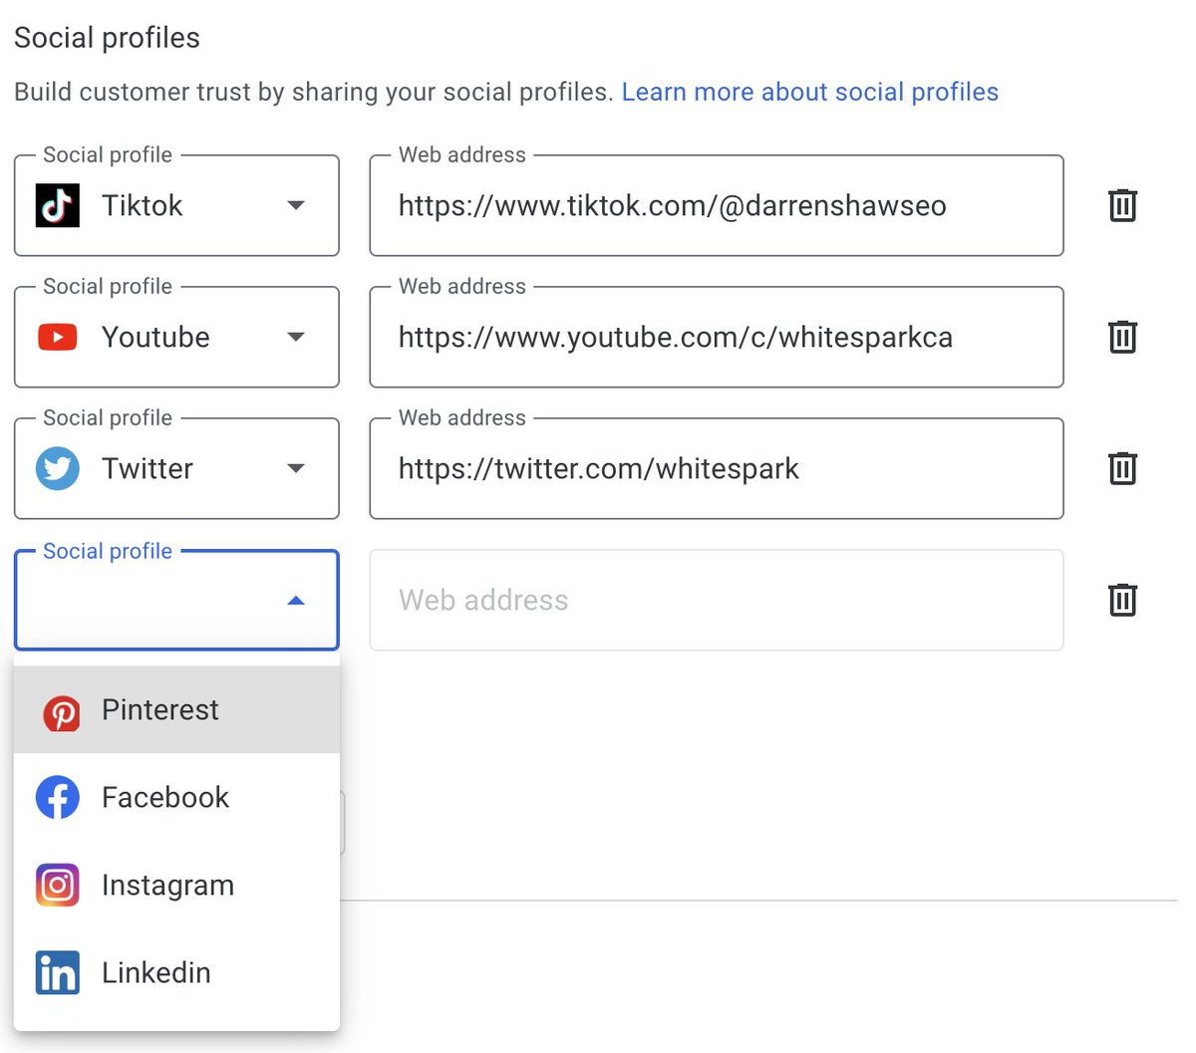Viewport: 1196px width, 1053px height.
Task: Open the Youtube social profile dropdown
Action: coord(176,337)
